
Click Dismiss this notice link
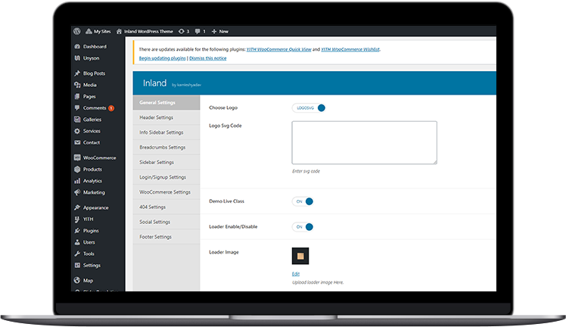[x=208, y=58]
